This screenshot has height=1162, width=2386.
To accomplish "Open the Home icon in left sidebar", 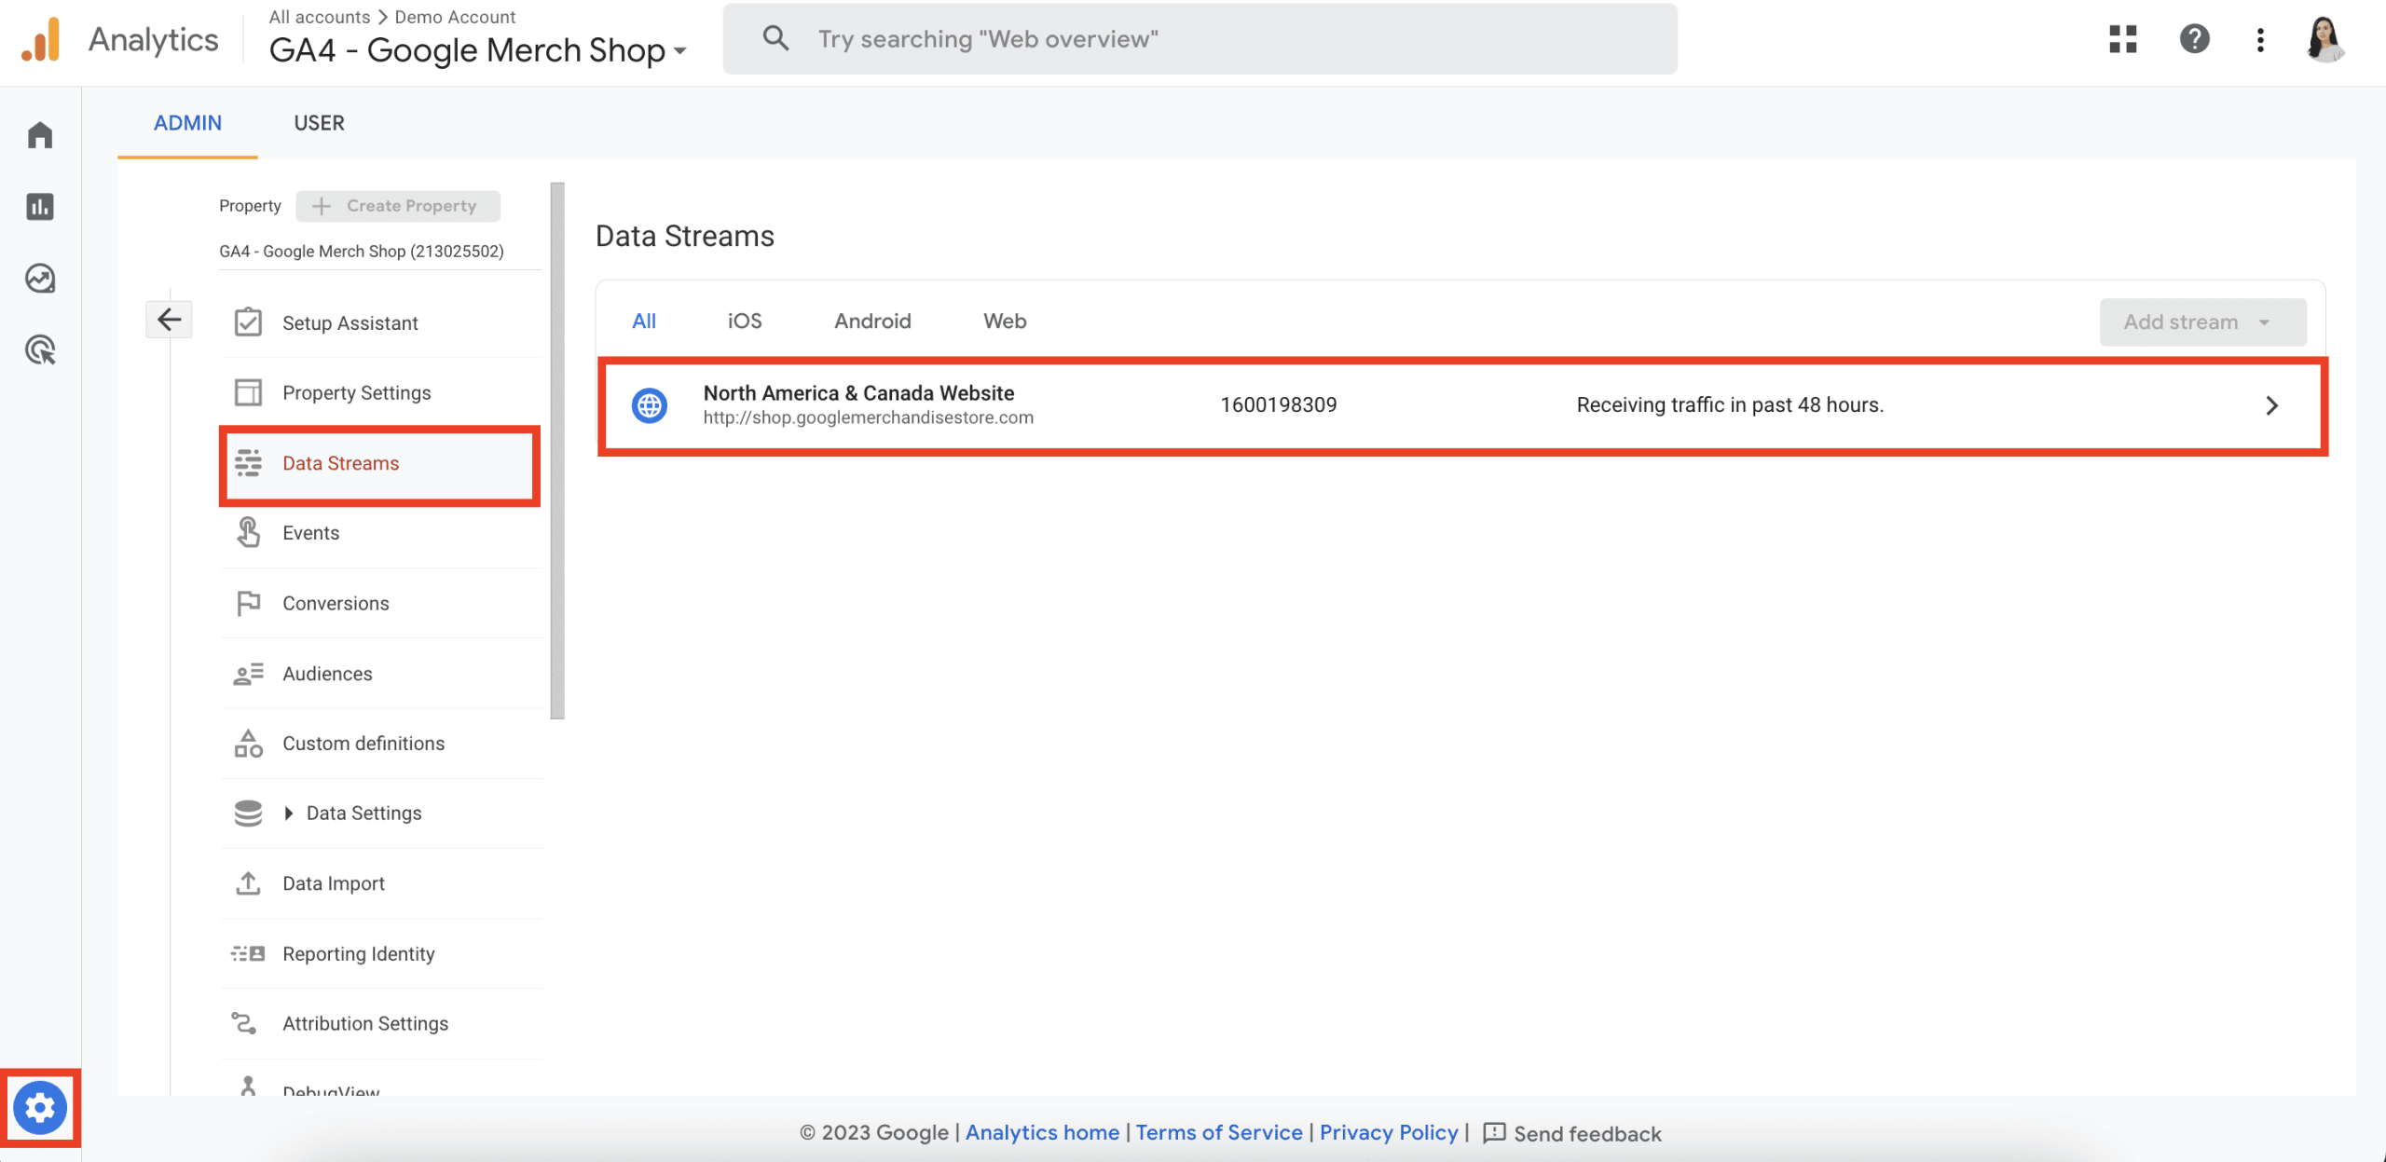I will [x=40, y=135].
